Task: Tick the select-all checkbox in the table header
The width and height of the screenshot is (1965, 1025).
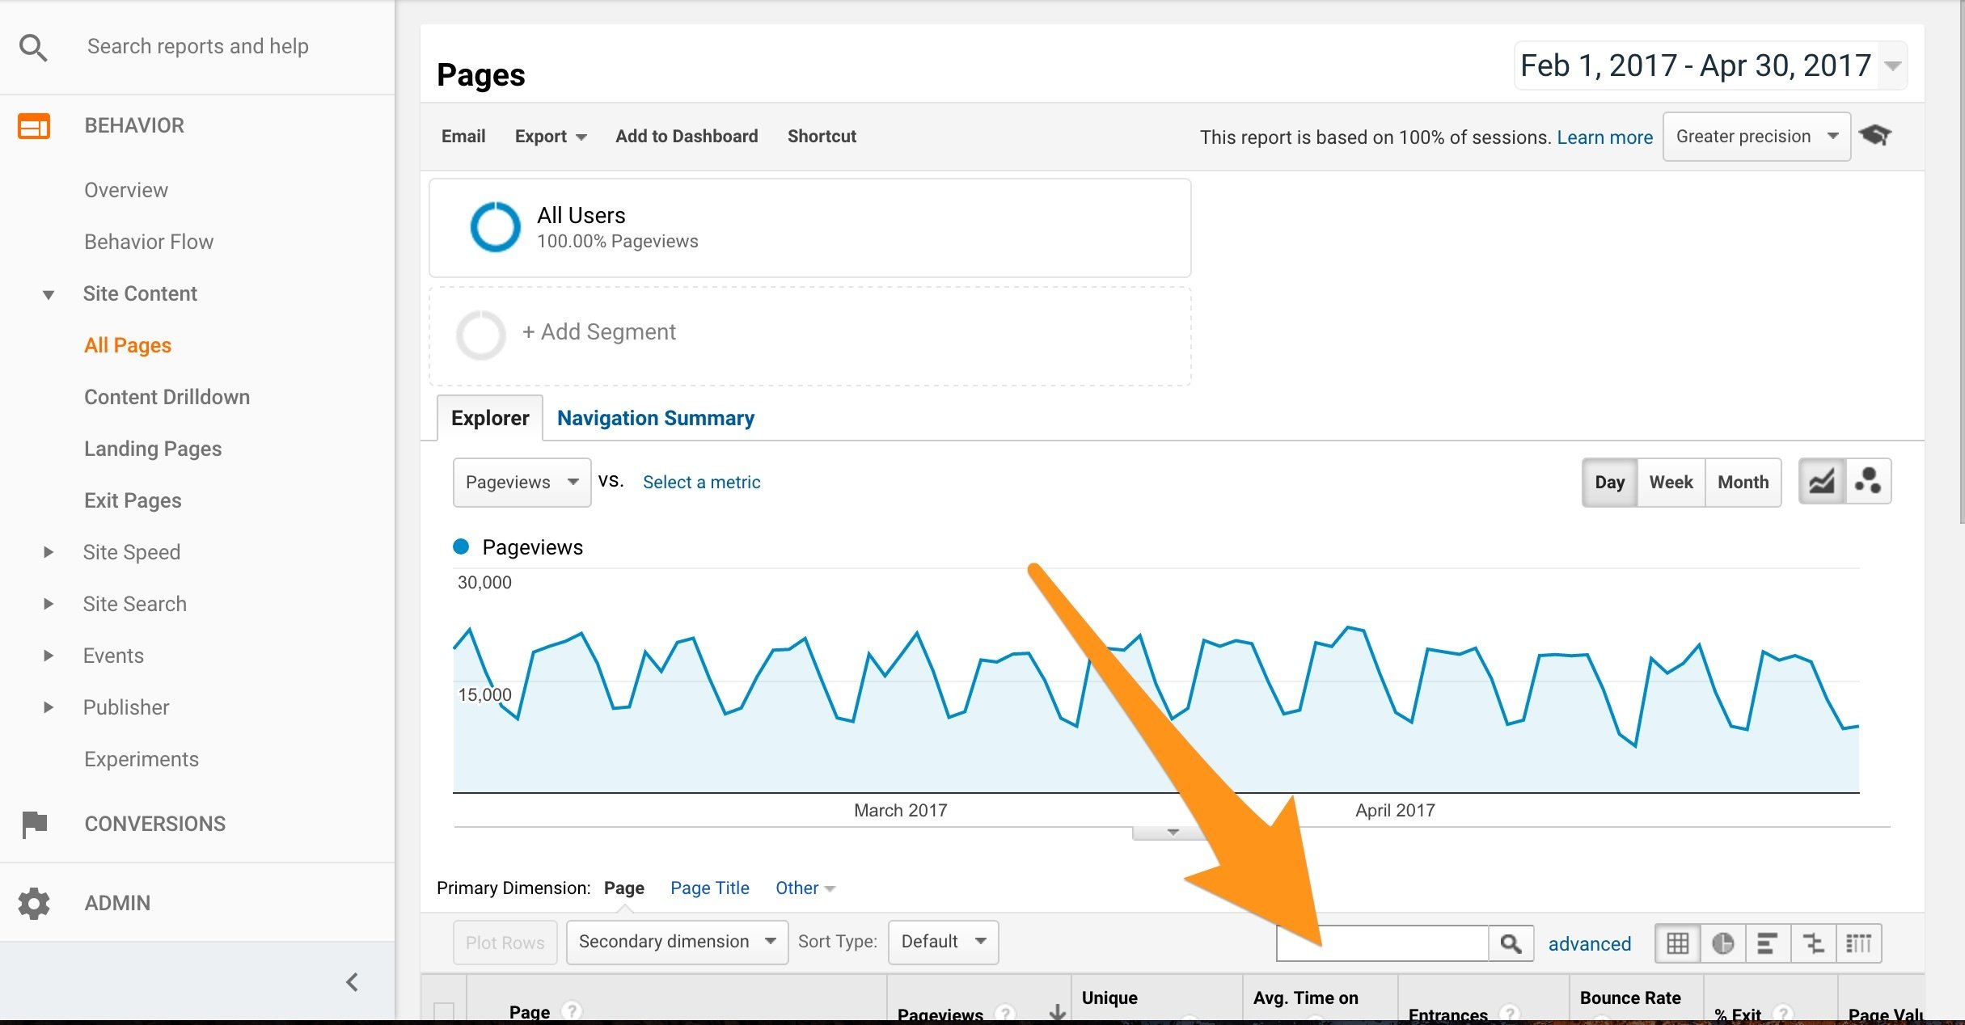Action: tap(444, 1010)
